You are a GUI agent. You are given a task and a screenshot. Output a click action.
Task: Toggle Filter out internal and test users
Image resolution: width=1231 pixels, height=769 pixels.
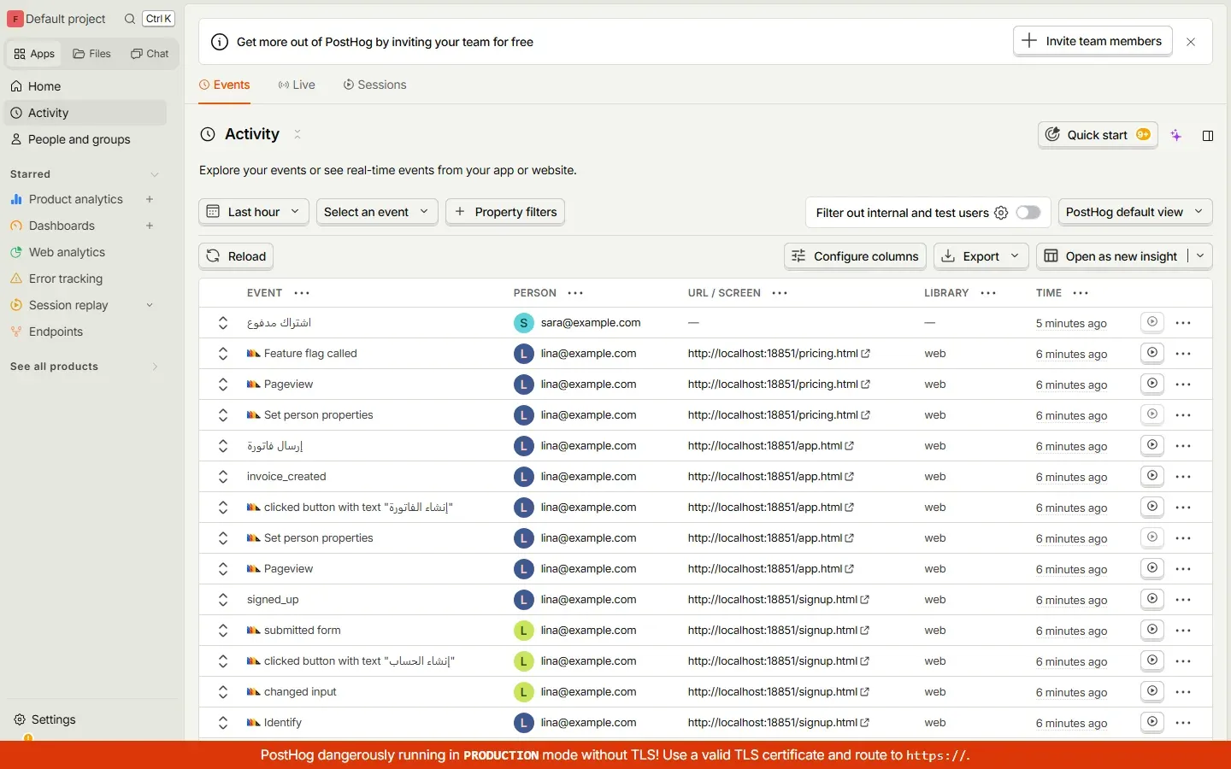click(1028, 213)
